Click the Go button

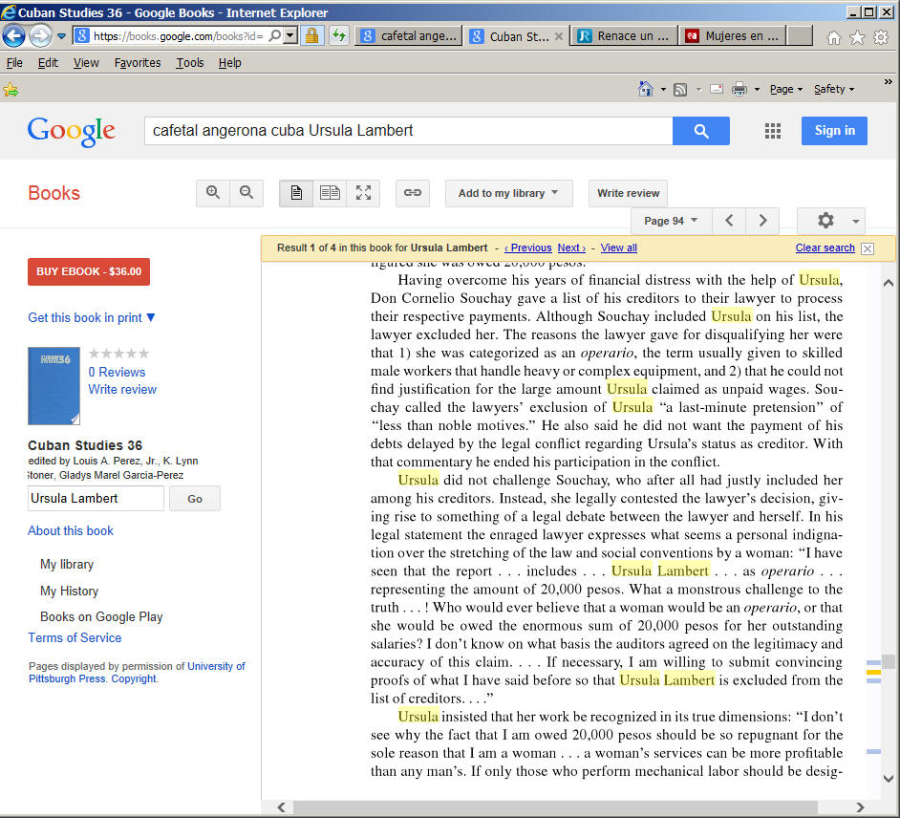pyautogui.click(x=195, y=498)
